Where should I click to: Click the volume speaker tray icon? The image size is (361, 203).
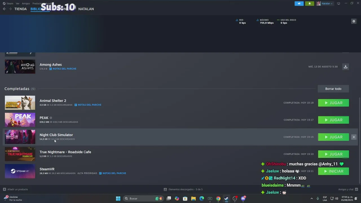pyautogui.click(x=336, y=198)
